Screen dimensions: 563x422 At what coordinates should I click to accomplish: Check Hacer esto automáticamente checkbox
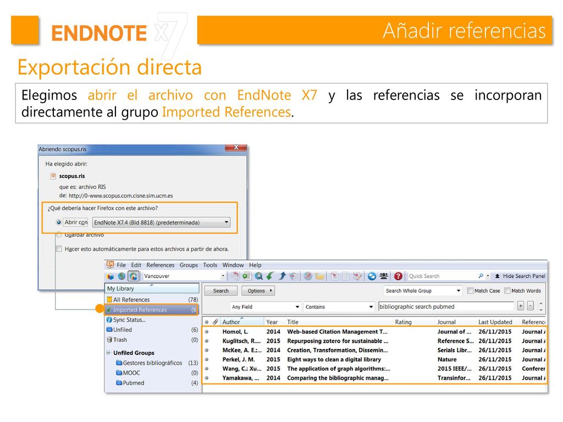click(x=58, y=249)
